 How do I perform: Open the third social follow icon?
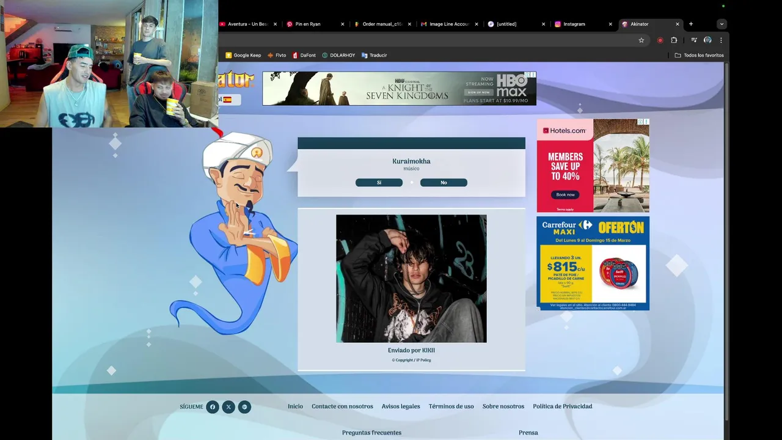244,407
